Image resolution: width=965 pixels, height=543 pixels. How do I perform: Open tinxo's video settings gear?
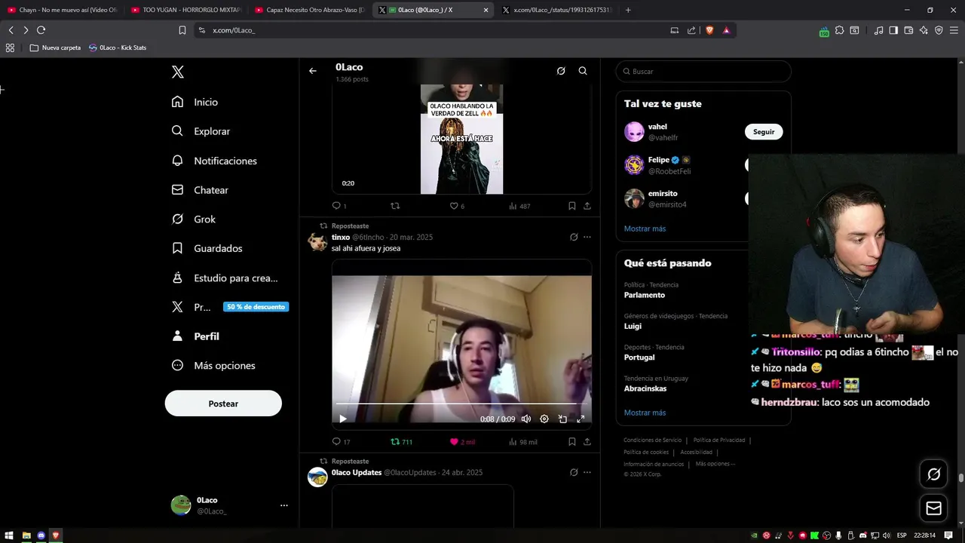click(x=544, y=419)
